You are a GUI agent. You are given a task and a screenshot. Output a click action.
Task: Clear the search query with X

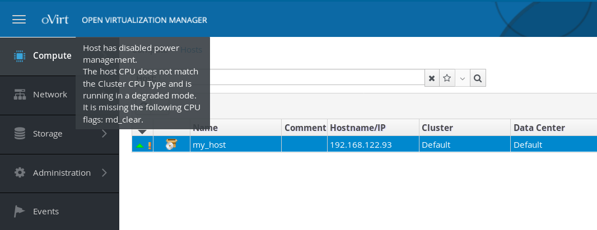(432, 78)
